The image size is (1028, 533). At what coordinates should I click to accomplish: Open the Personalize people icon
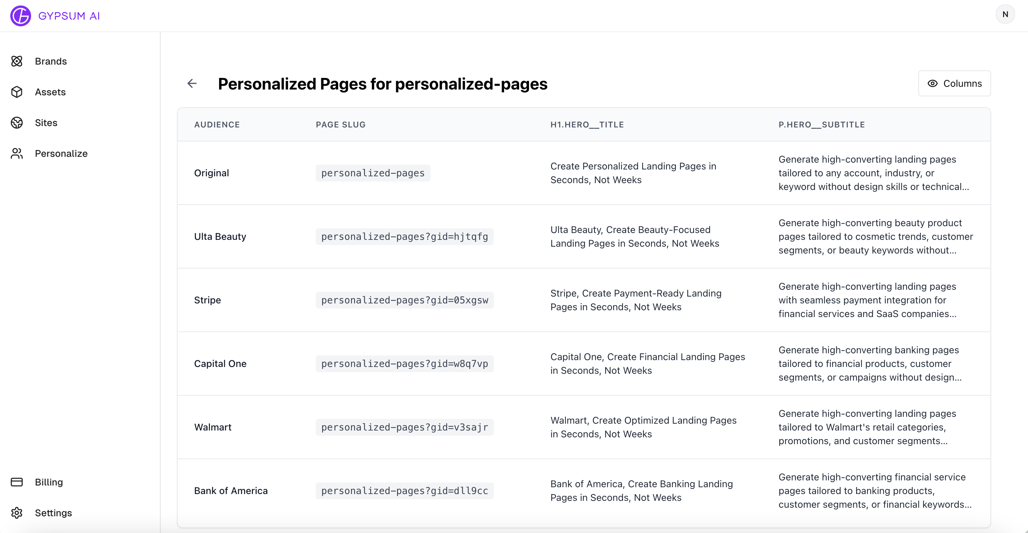click(x=17, y=153)
